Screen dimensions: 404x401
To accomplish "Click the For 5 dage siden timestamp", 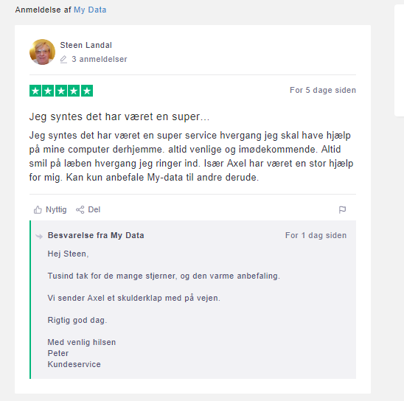I will pos(323,90).
